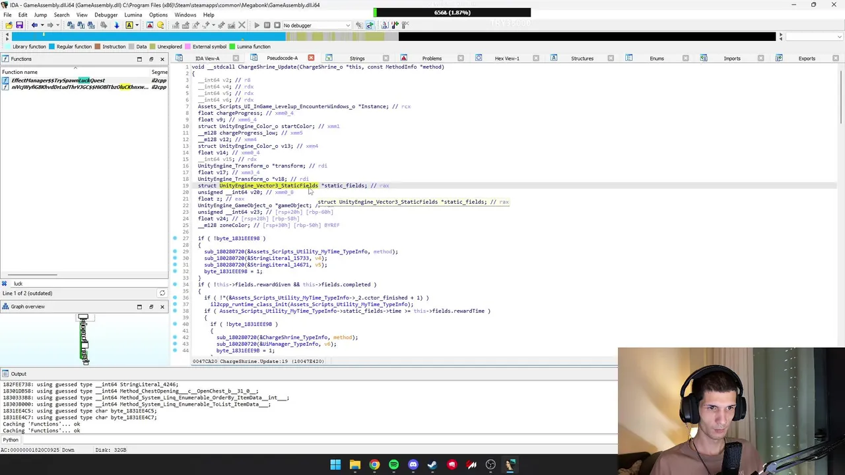This screenshot has height=475, width=845.
Task: Open the Lumina menu
Action: 133,15
